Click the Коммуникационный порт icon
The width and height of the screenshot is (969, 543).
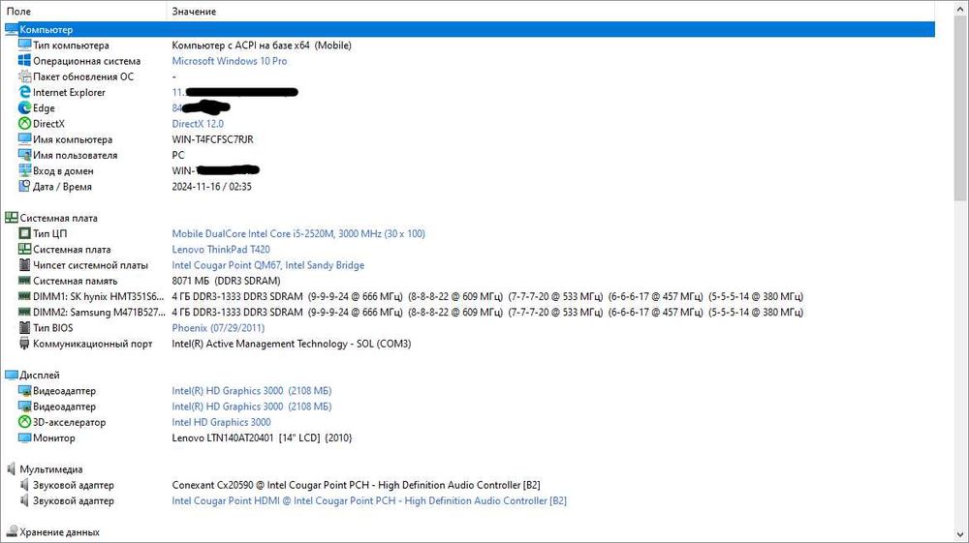pyautogui.click(x=24, y=344)
